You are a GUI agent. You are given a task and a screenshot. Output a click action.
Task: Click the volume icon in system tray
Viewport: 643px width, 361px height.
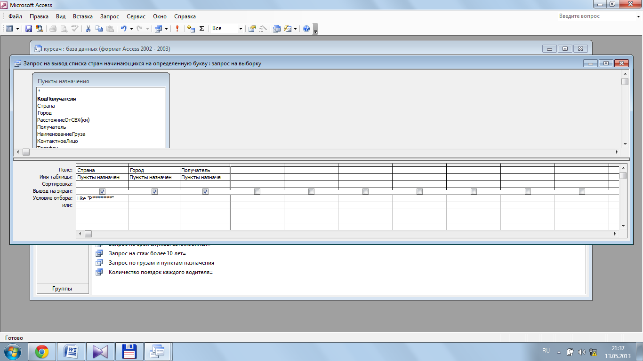[581, 352]
